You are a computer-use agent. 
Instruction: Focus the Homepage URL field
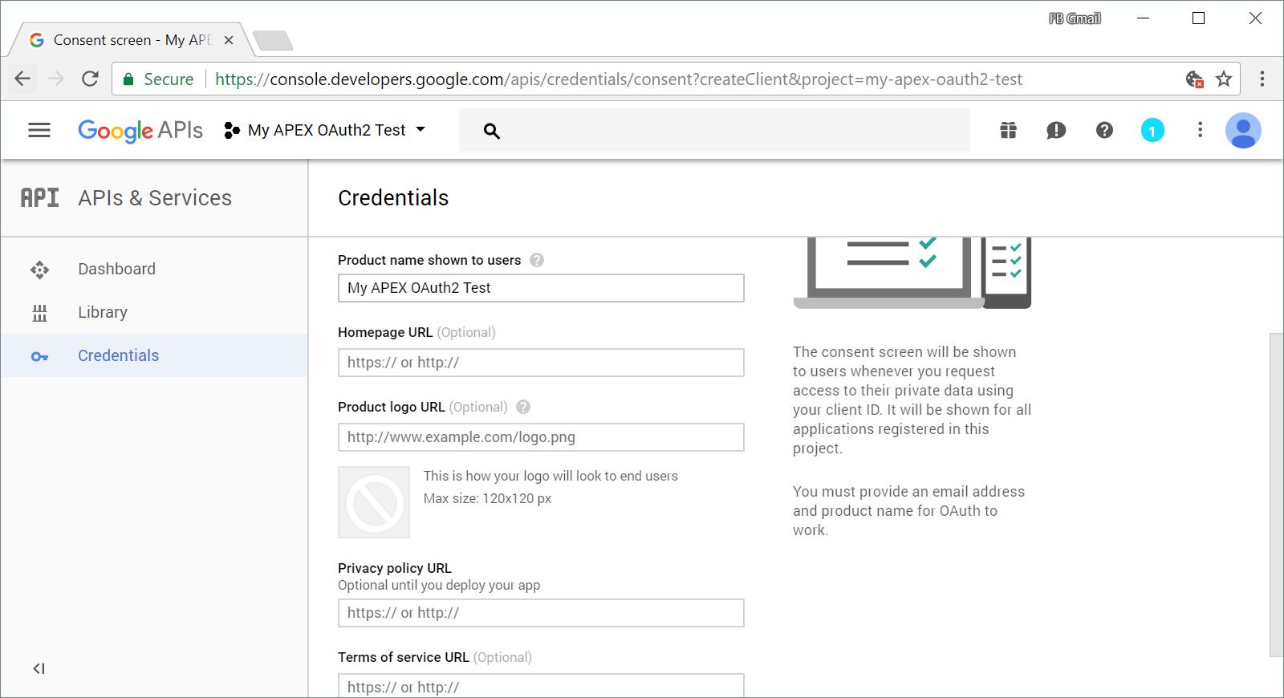pyautogui.click(x=541, y=363)
